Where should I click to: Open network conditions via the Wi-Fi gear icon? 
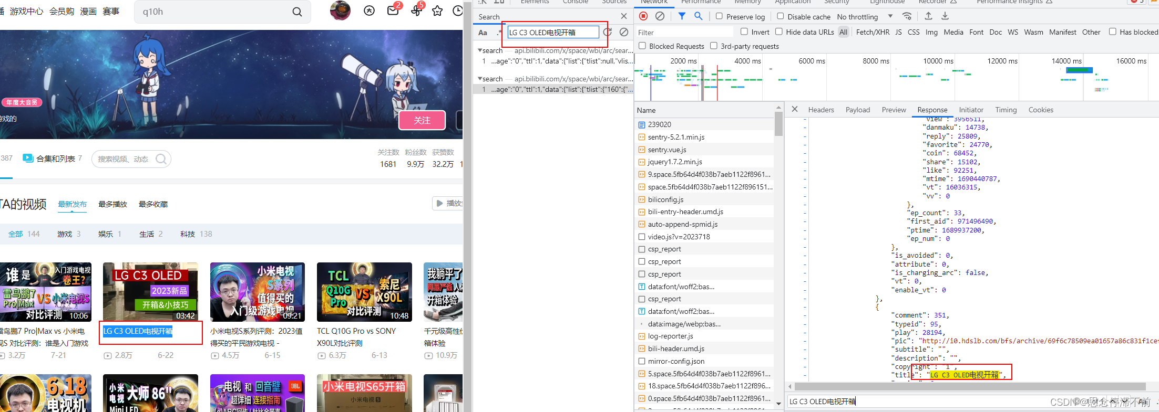pyautogui.click(x=907, y=16)
